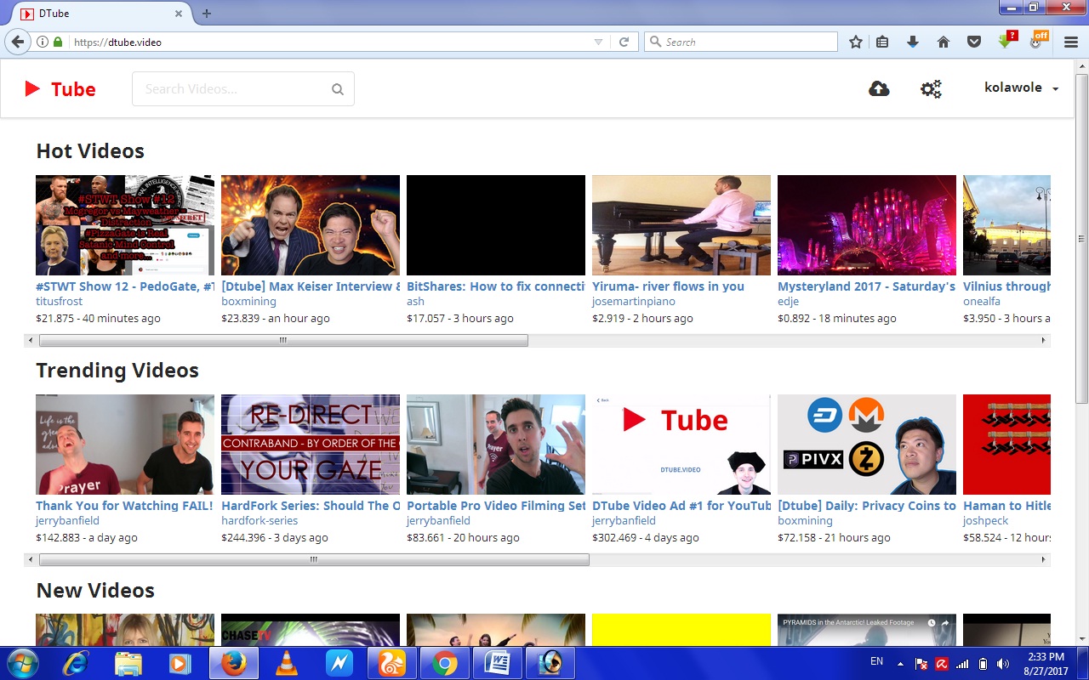Open 'Yiruma- river flows in you' link
1089x680 pixels.
(x=668, y=286)
